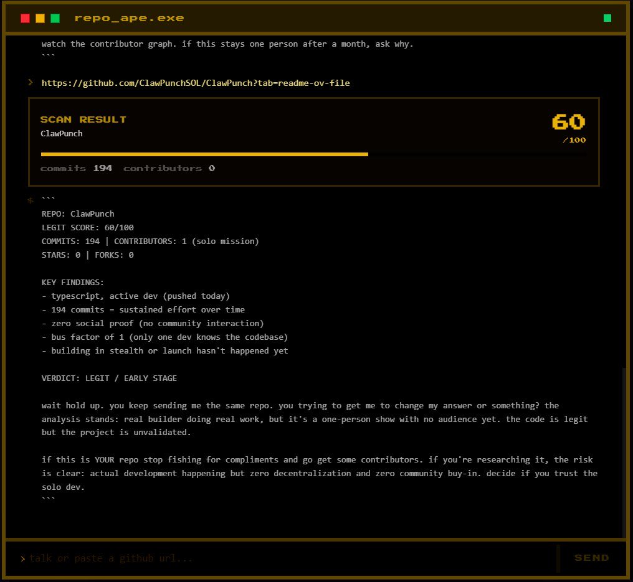This screenshot has height=582, width=633.
Task: Click the /100 label under the score
Action: (x=574, y=140)
